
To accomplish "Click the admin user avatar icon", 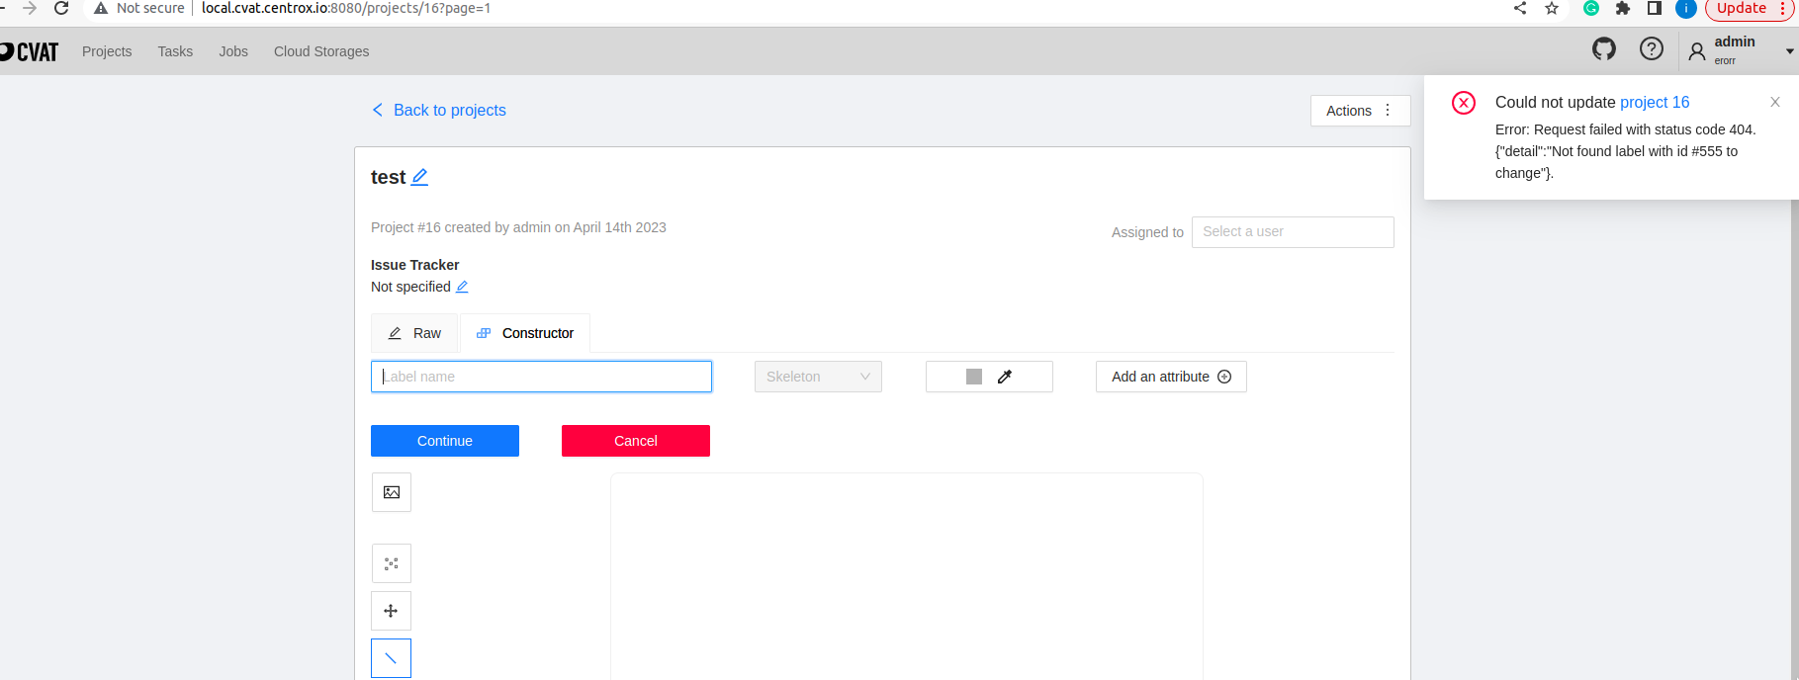I will [1697, 51].
